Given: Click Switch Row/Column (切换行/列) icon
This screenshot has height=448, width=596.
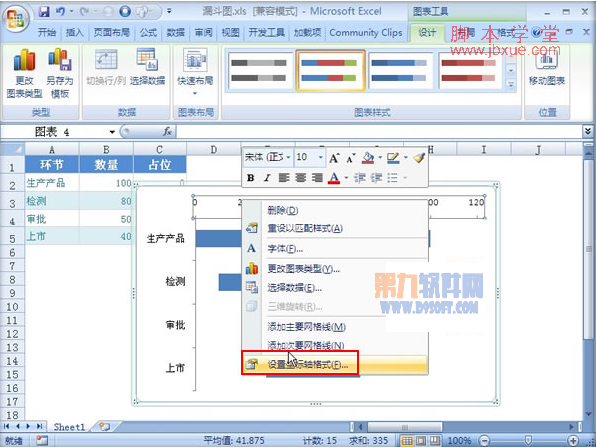Looking at the screenshot, I should [x=106, y=66].
